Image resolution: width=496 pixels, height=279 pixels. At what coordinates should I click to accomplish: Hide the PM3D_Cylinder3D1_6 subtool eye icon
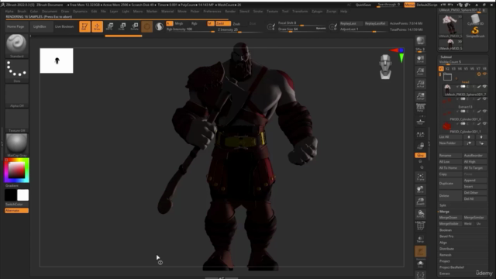pyautogui.click(x=484, y=111)
